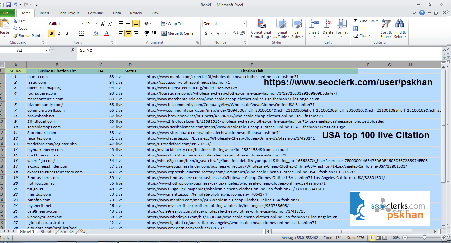
Task: Expand the General number format dropdown
Action: point(244,24)
